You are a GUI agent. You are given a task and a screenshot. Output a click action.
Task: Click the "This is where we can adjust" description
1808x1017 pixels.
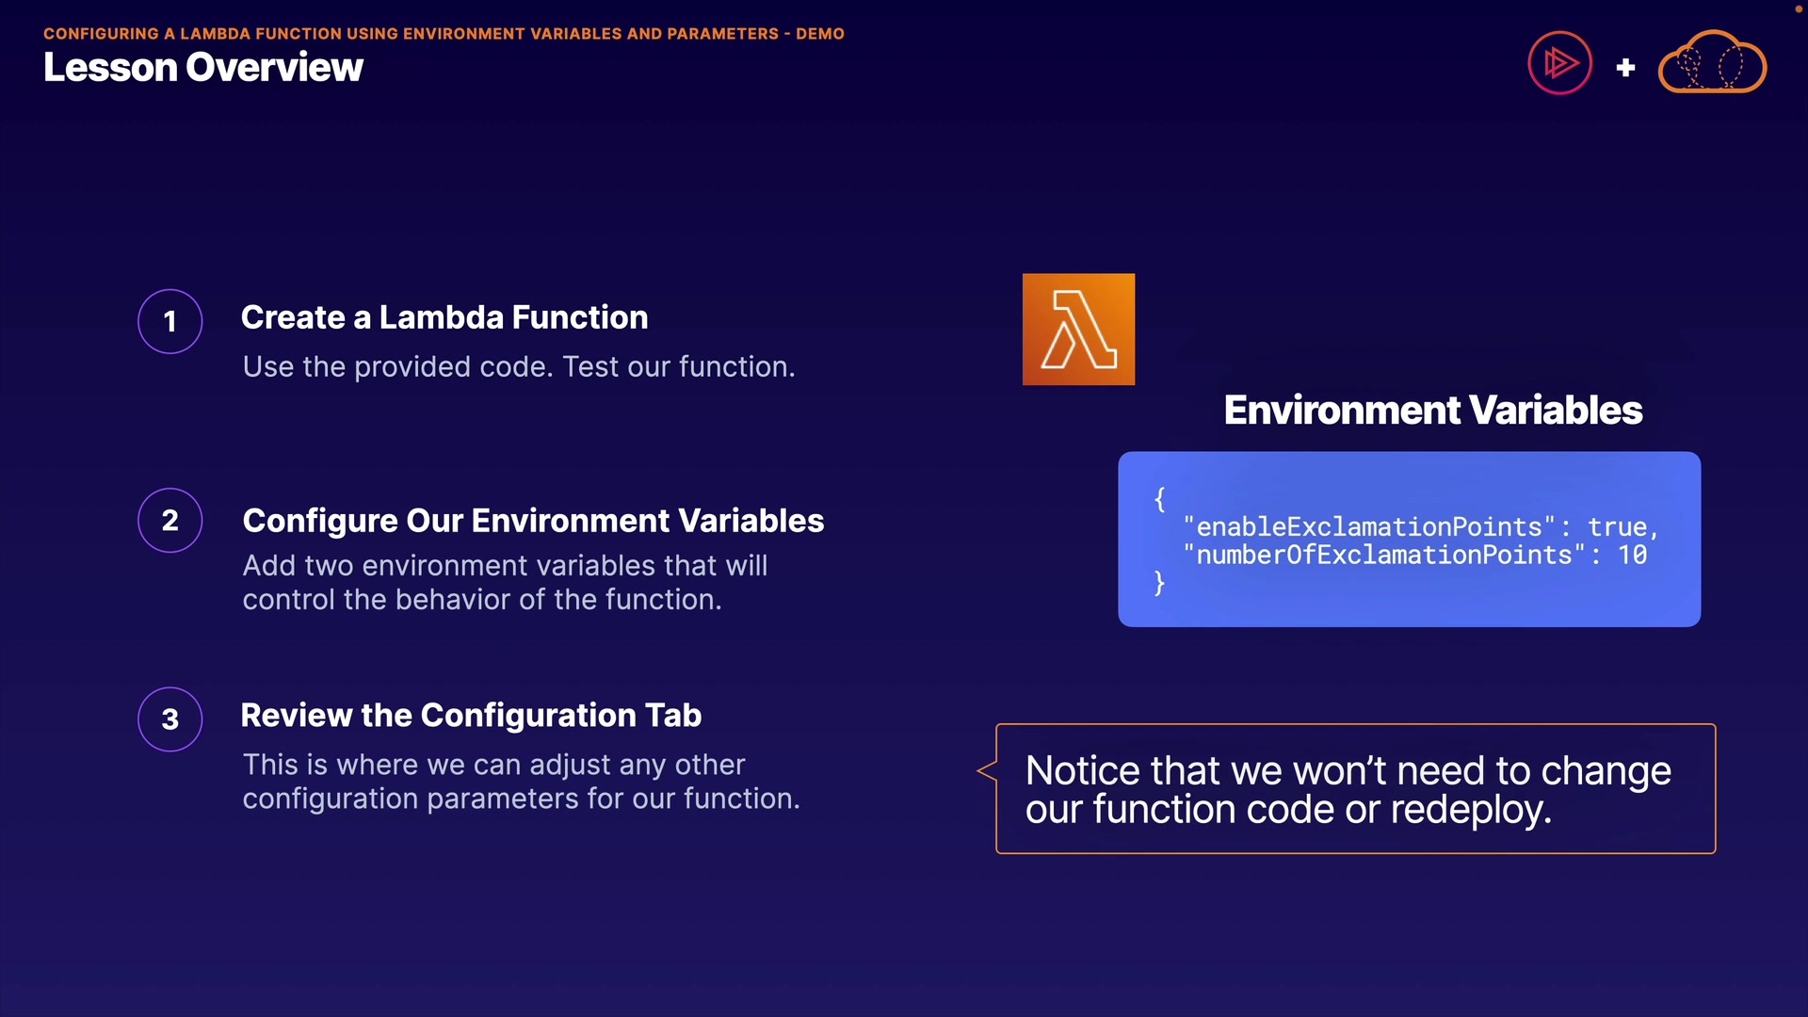(521, 782)
